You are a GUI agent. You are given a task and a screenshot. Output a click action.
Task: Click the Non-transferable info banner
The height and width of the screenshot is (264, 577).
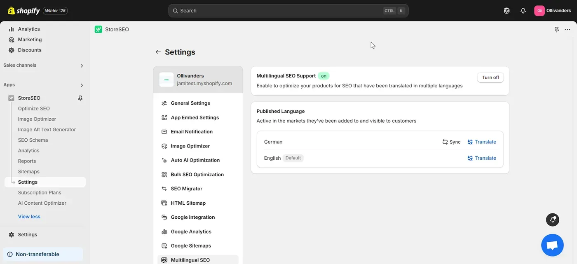click(x=43, y=255)
